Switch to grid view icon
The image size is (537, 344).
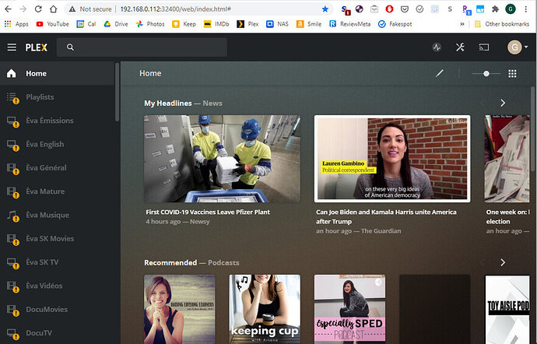[x=512, y=73]
